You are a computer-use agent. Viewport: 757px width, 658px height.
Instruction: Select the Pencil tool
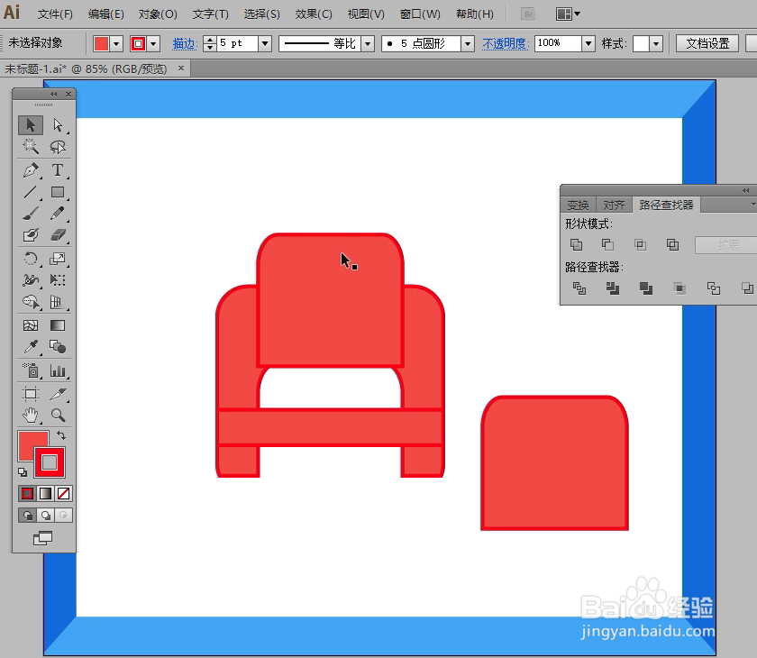(58, 214)
